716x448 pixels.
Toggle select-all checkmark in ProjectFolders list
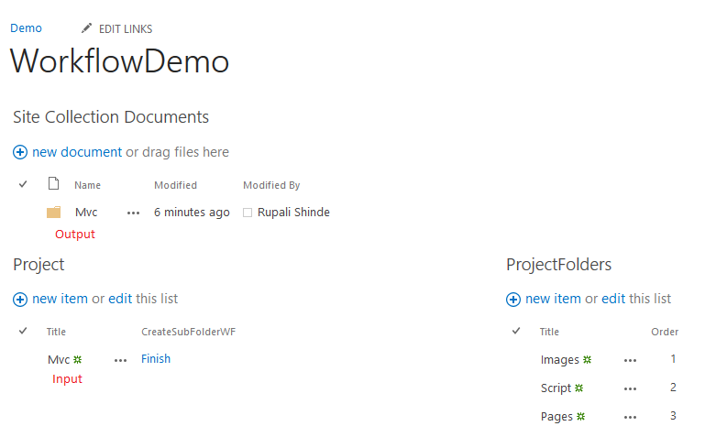[516, 331]
